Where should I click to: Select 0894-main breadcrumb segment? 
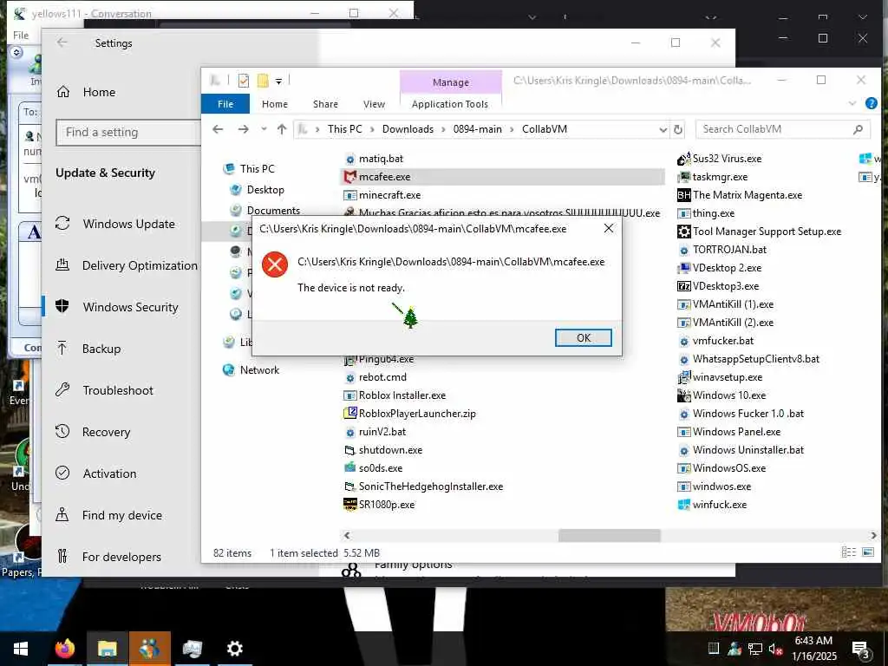coord(478,129)
